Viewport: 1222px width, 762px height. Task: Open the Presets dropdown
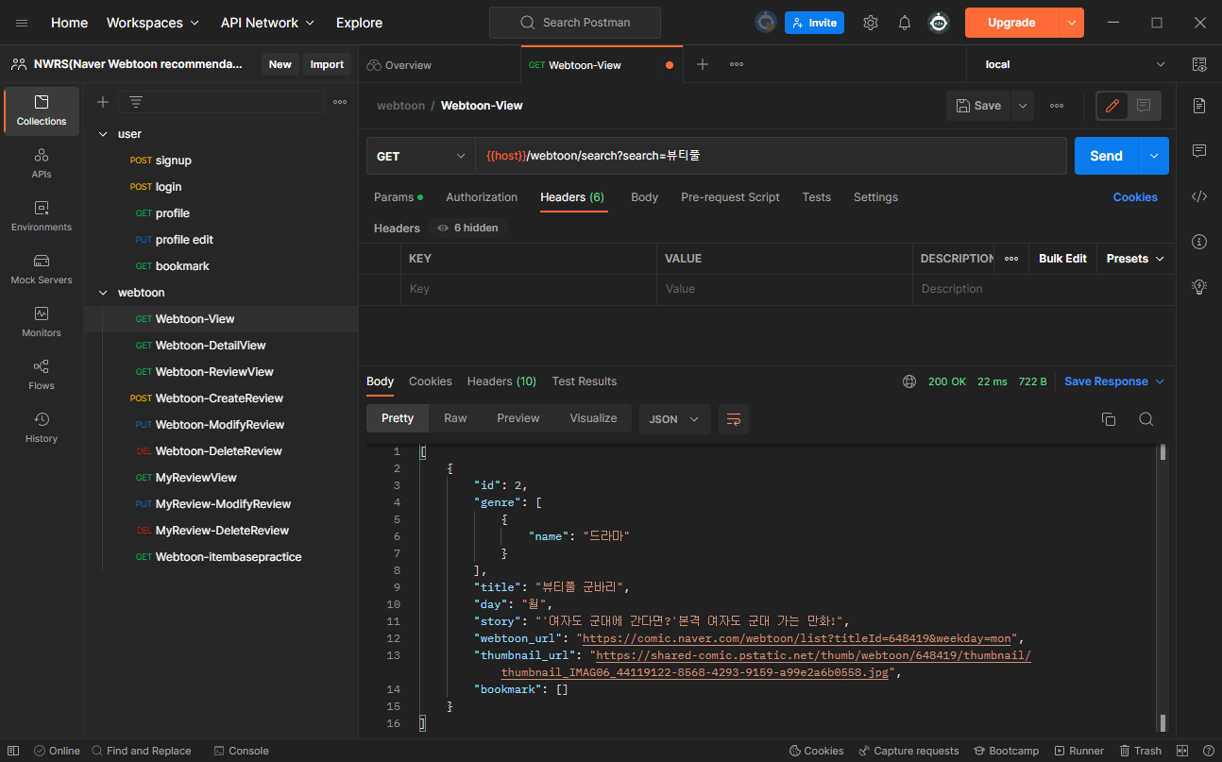click(1135, 259)
